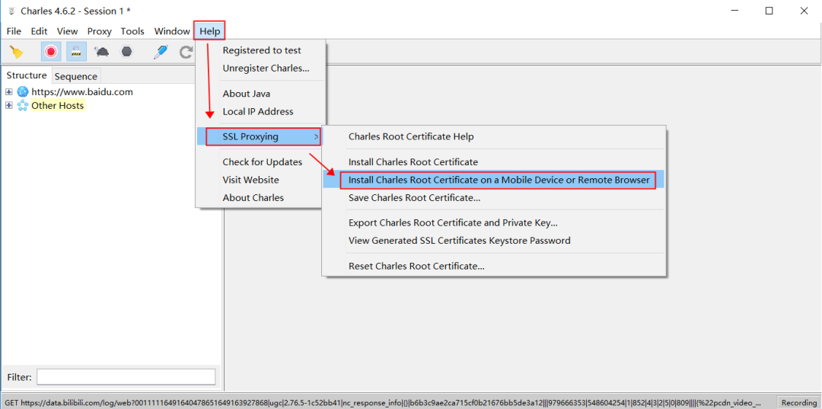822x409 pixels.
Task: Minimize the Charles window
Action: pyautogui.click(x=734, y=11)
